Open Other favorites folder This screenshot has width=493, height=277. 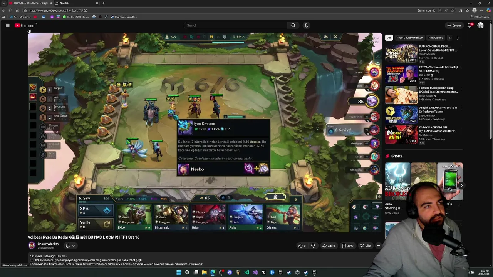[x=480, y=17]
